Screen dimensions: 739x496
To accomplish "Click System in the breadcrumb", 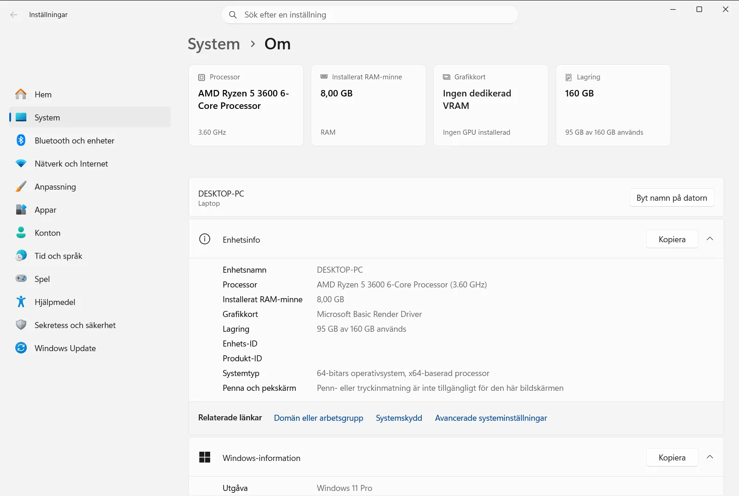I will pos(213,44).
